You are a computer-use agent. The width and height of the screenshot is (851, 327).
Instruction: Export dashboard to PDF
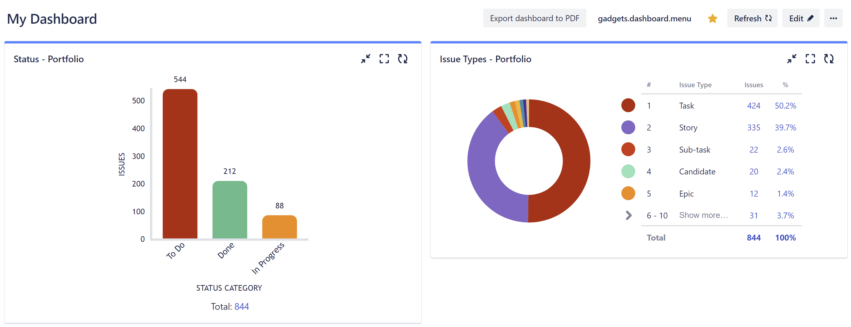tap(534, 18)
